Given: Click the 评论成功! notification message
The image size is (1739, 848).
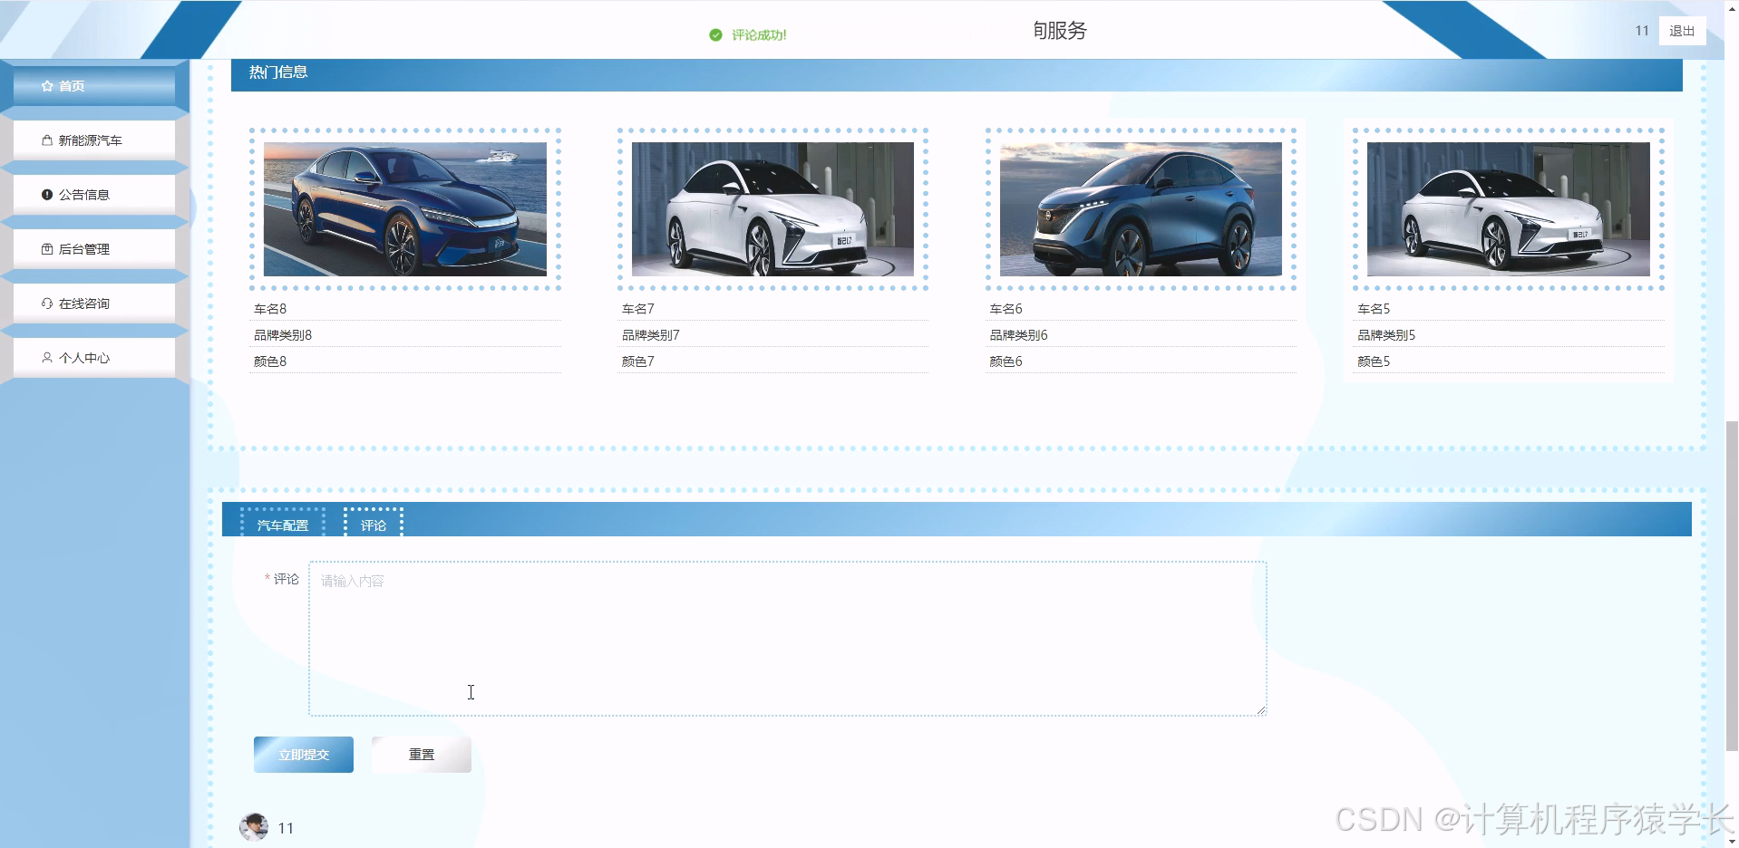Looking at the screenshot, I should [x=759, y=35].
